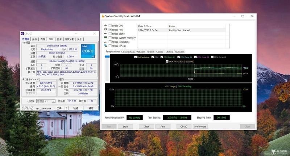Click the Clear button in AIDA64
This screenshot has height=156, width=290.
pos(146,127)
